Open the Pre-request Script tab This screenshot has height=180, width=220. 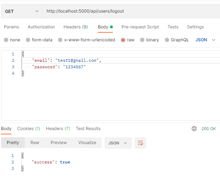(140, 27)
